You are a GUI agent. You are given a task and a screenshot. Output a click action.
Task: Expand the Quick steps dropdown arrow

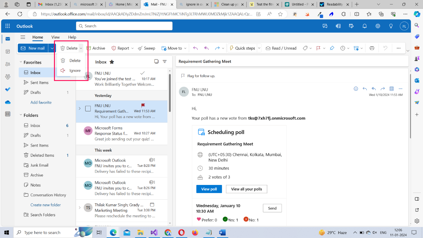pyautogui.click(x=259, y=48)
